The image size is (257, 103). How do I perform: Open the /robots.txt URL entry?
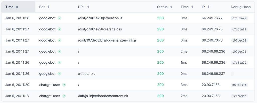pyautogui.click(x=86, y=74)
